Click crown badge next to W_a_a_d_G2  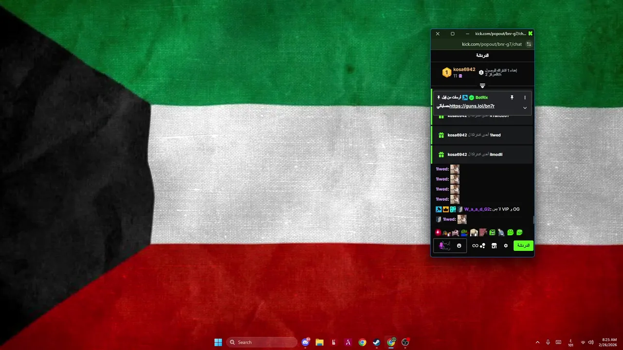point(445,210)
